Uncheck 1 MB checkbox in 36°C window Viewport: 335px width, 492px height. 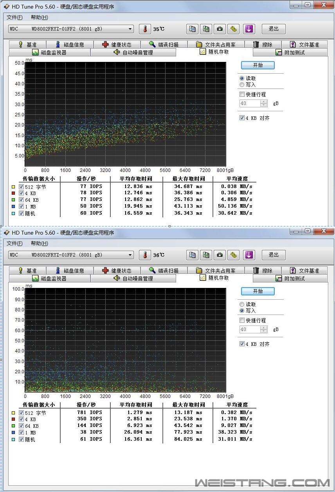22,432
